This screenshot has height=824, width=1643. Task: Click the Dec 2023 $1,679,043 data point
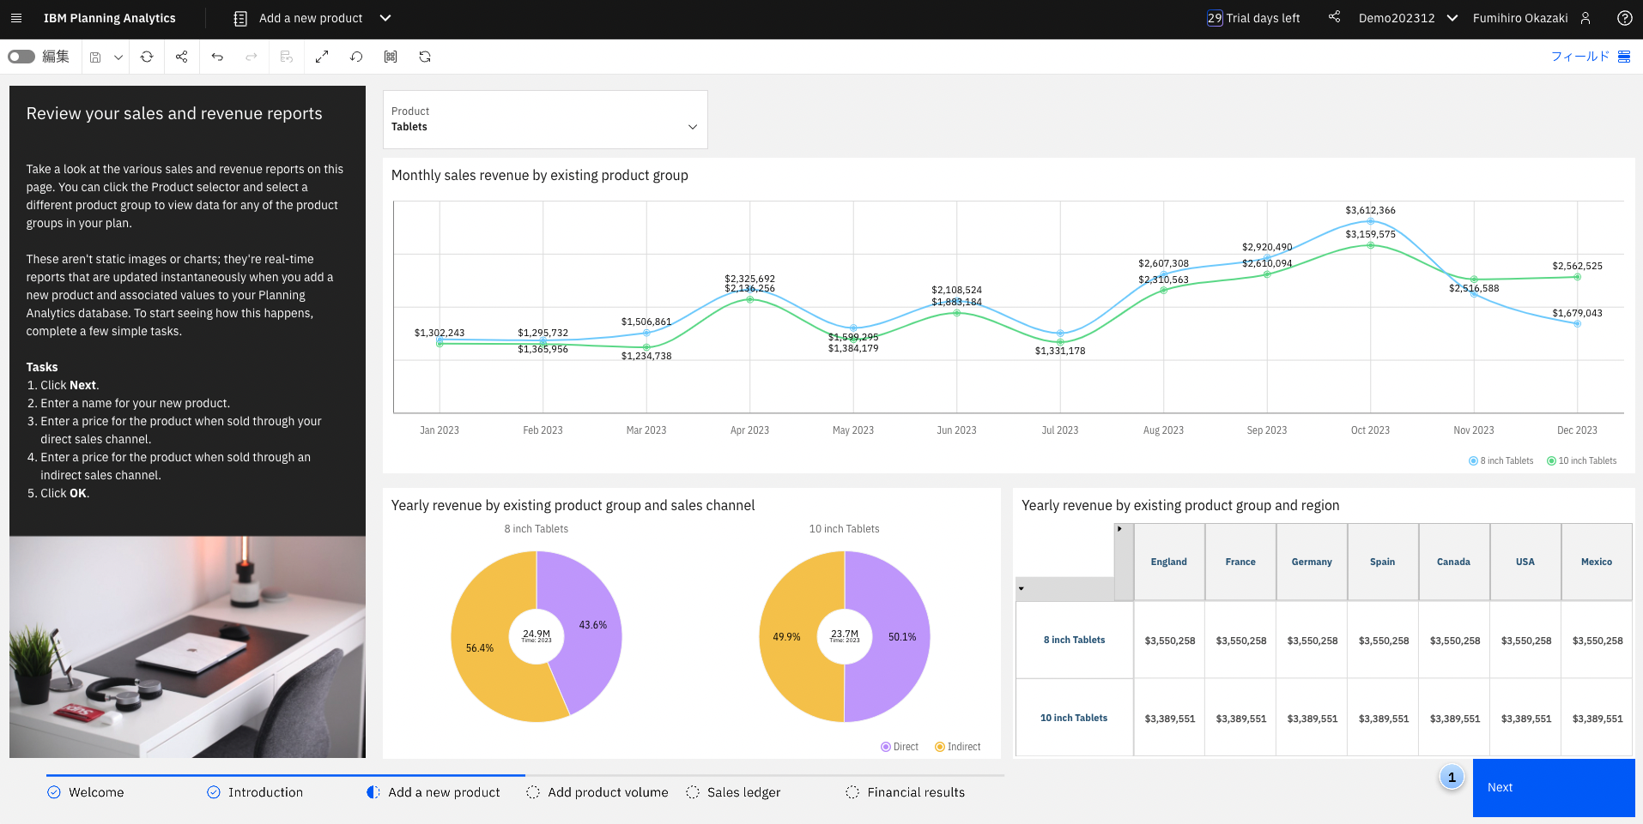coord(1577,323)
